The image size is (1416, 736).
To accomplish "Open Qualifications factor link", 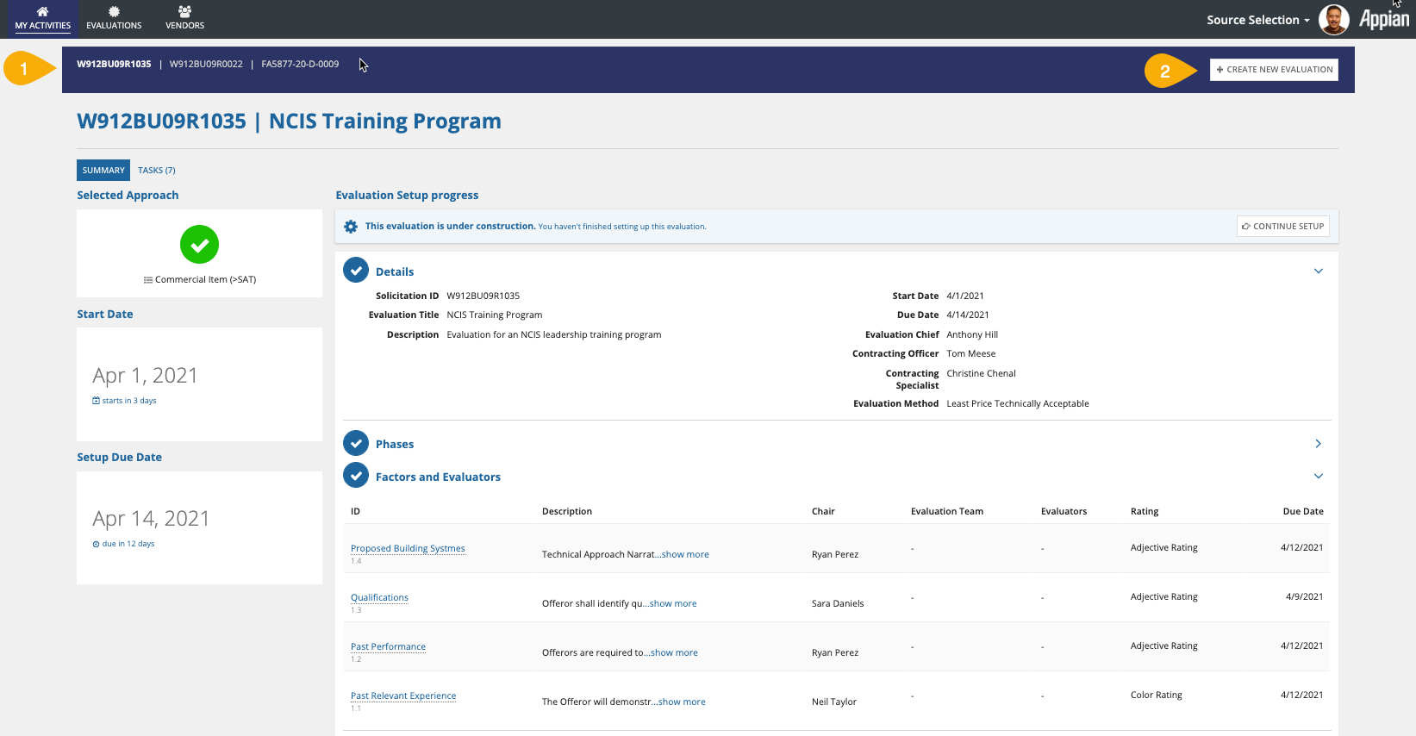I will click(379, 597).
